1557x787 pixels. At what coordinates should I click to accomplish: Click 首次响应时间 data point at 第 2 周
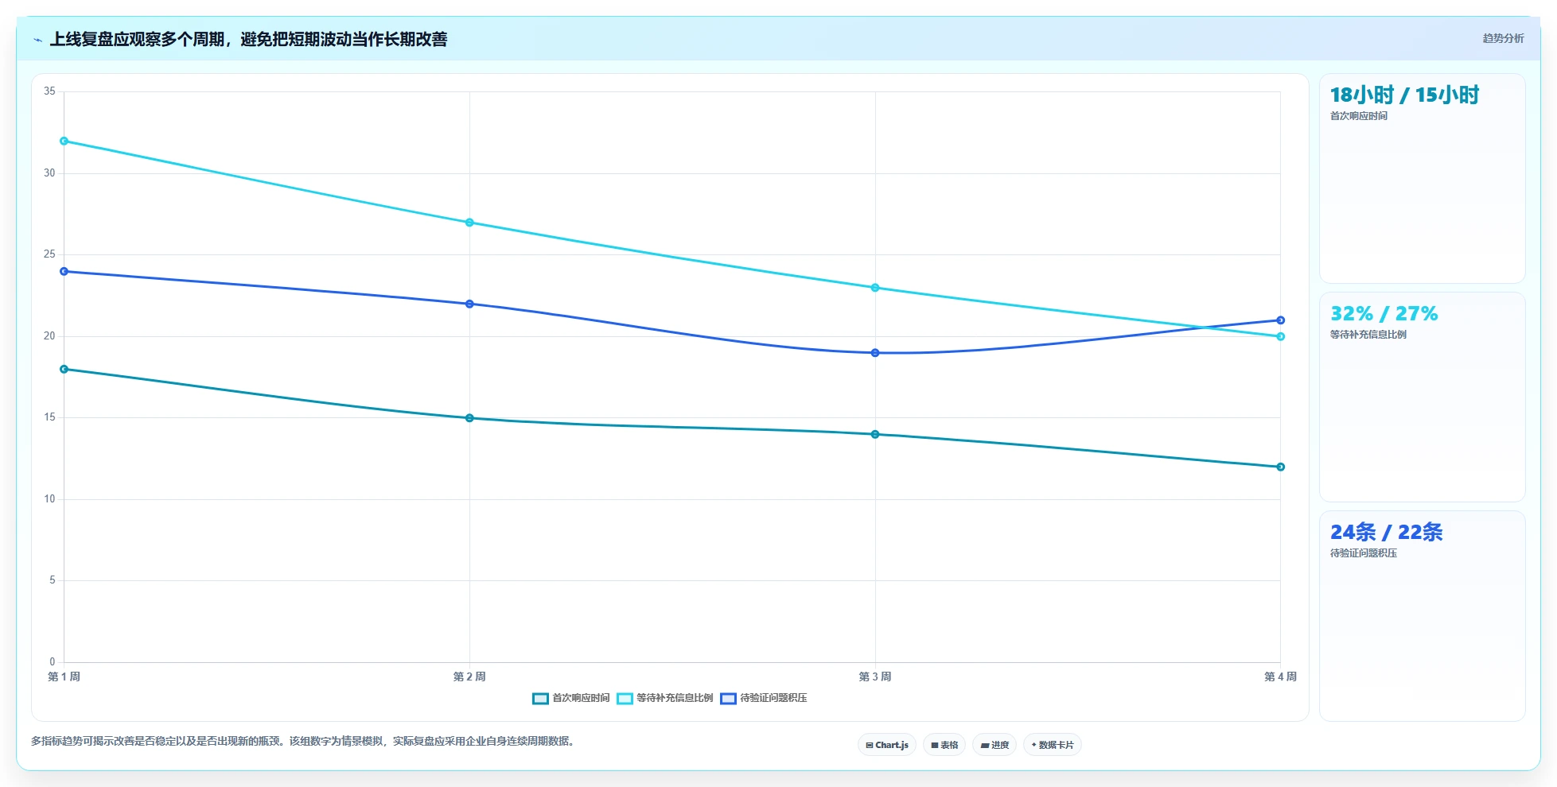point(469,418)
